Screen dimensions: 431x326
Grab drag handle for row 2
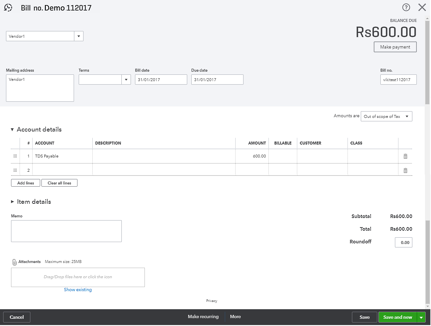15,170
